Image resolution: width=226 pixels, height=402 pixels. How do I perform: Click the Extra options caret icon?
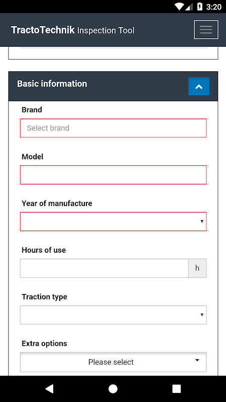[197, 360]
